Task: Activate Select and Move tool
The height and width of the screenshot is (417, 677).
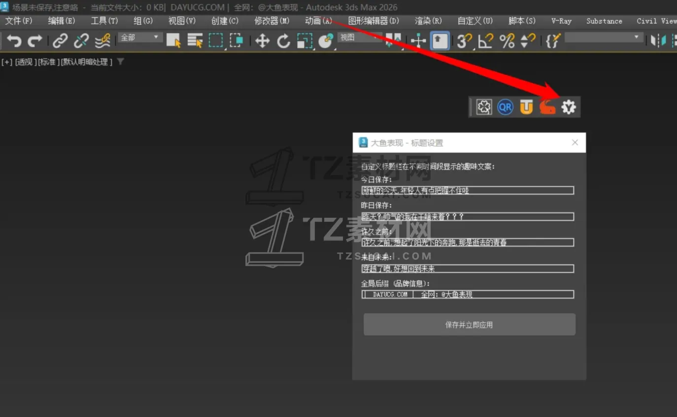Action: coord(262,40)
